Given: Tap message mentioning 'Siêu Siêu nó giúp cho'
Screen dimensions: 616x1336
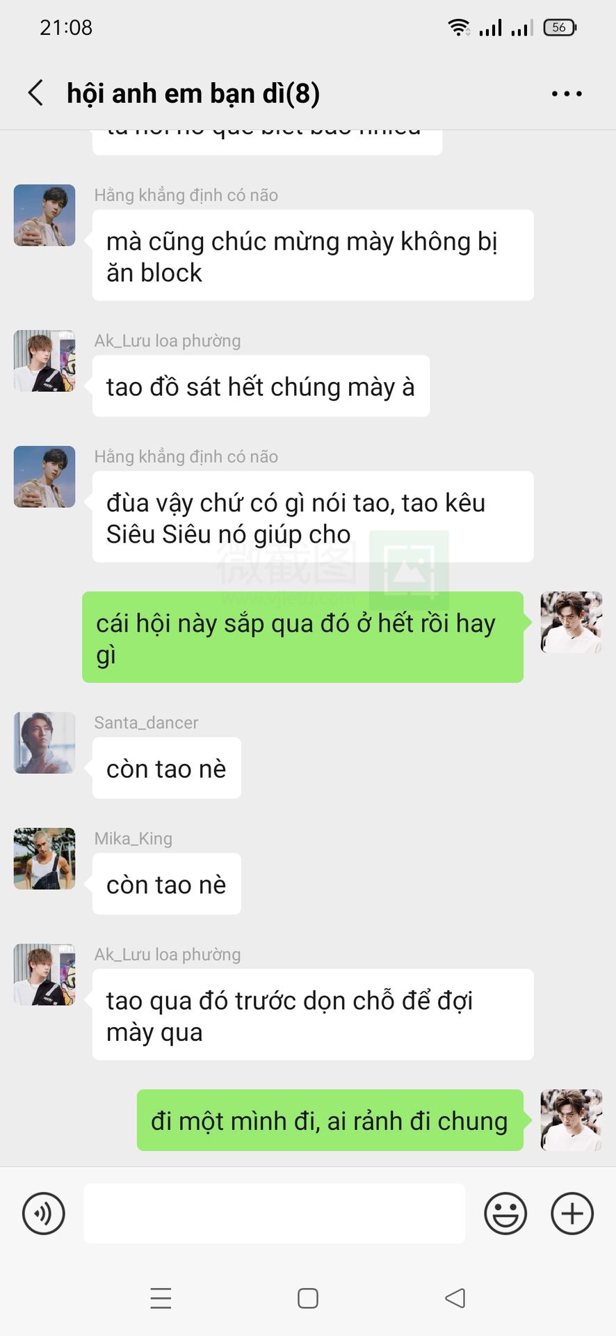Looking at the screenshot, I should click(313, 517).
